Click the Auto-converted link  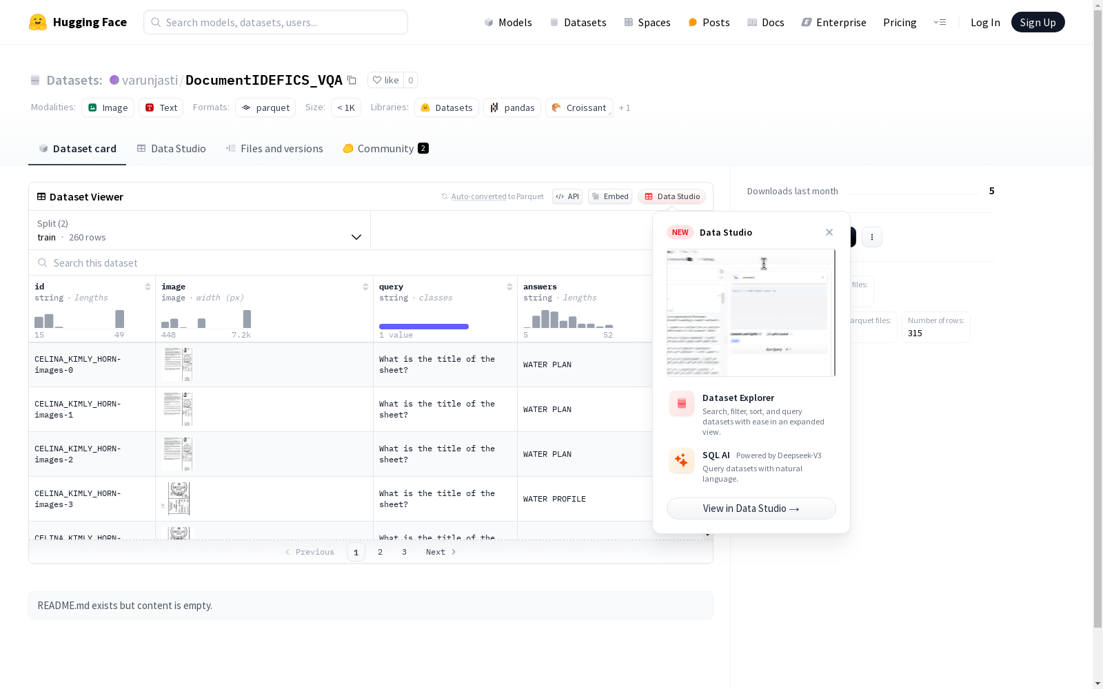coord(479,196)
